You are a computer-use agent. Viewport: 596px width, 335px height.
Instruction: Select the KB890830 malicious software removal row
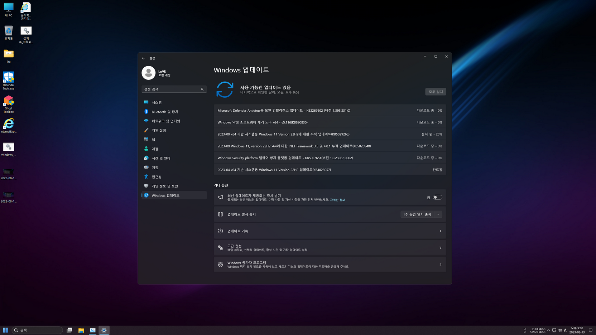330,122
